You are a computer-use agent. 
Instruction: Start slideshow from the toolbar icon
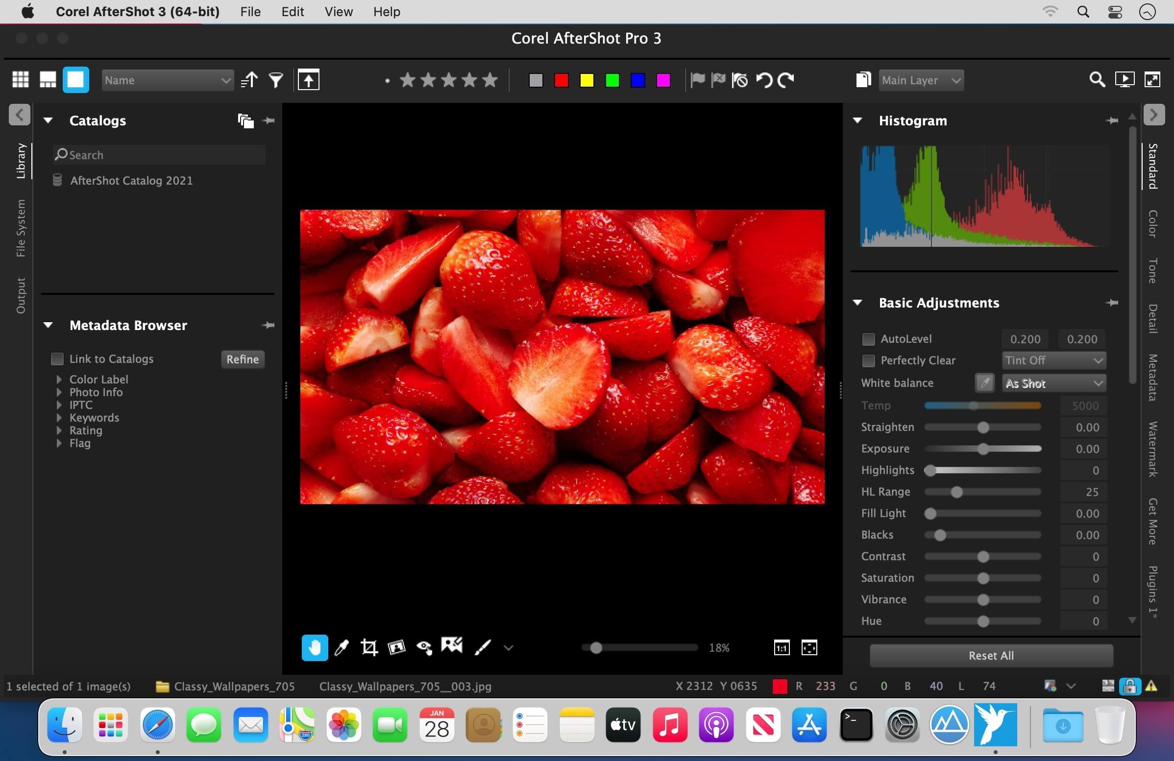[1125, 80]
